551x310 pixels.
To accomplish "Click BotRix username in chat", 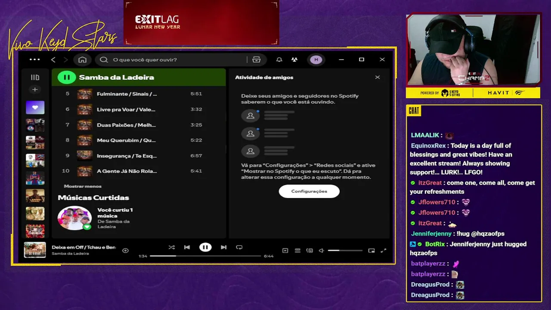I will pos(435,244).
